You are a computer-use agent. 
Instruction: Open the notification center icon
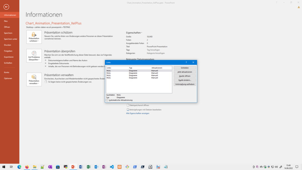(297, 167)
